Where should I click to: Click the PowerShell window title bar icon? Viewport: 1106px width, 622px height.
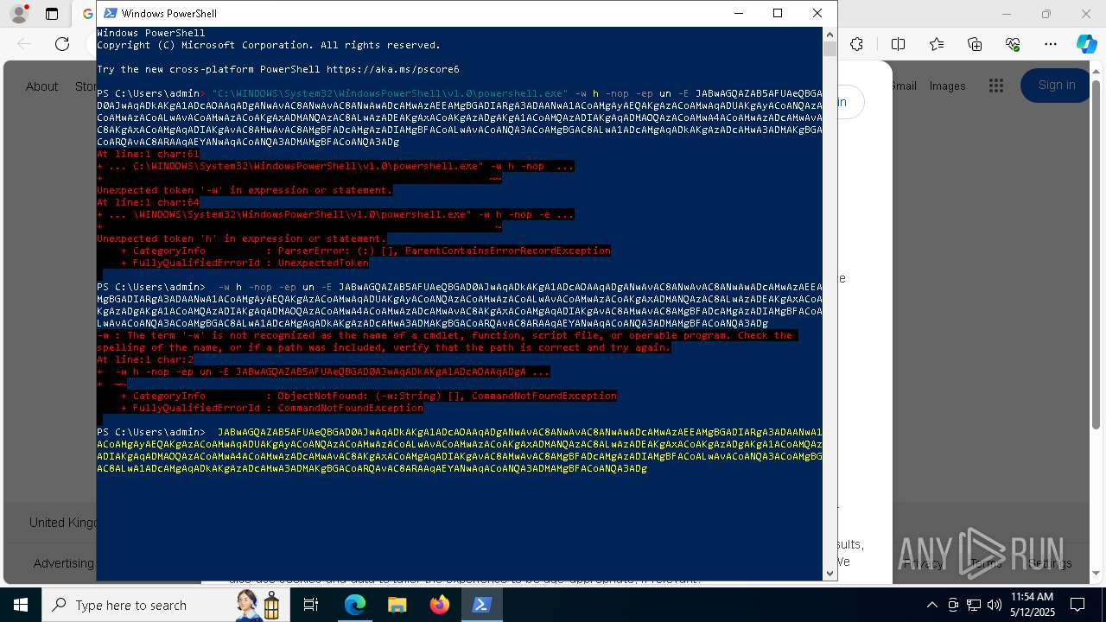tap(110, 13)
